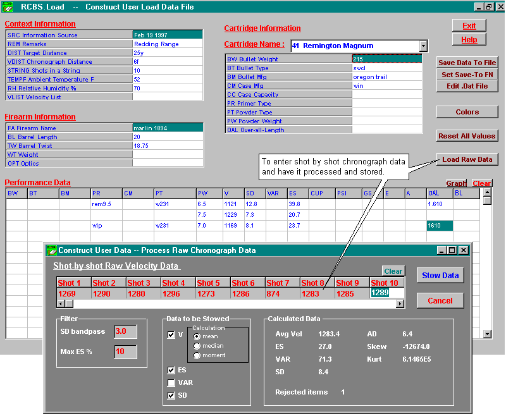
Task: Click Reset All Values
Action: (467, 136)
